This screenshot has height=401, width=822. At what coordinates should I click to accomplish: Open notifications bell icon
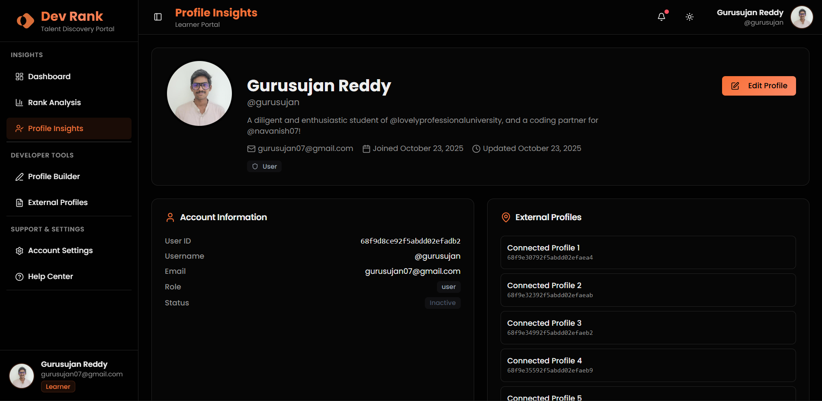pos(661,17)
